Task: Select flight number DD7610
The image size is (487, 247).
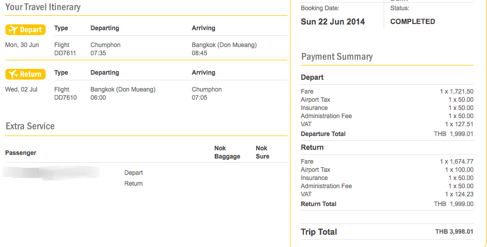Action: point(65,98)
